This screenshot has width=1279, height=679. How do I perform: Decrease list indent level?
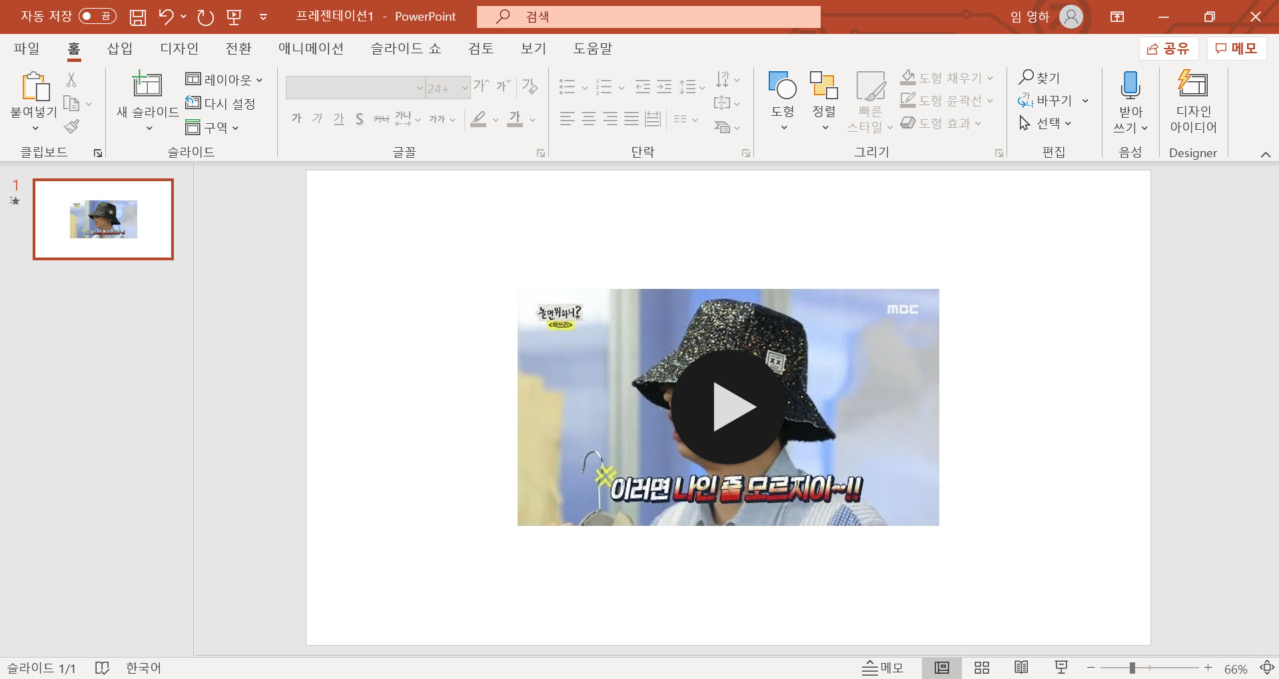coord(643,87)
